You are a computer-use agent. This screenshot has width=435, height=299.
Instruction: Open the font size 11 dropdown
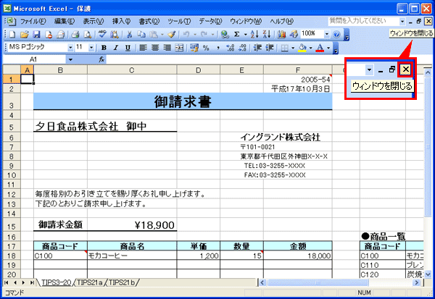[x=91, y=48]
